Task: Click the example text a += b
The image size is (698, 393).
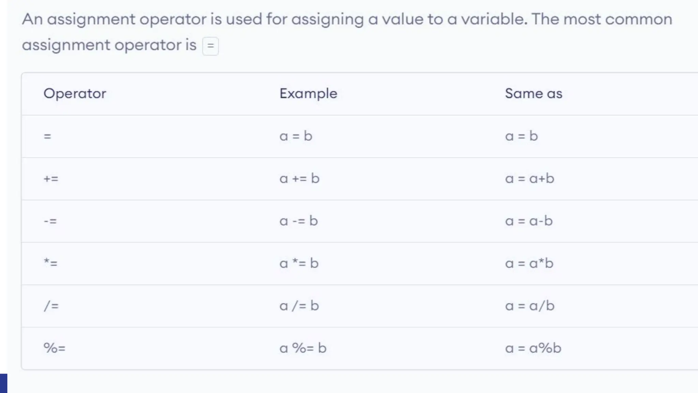Action: point(299,179)
